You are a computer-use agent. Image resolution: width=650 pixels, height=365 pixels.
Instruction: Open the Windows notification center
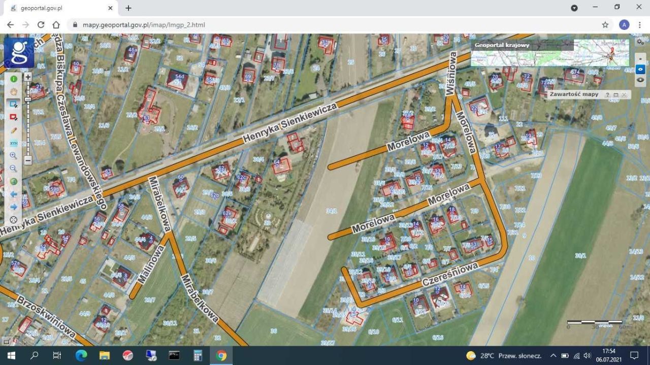pos(634,355)
